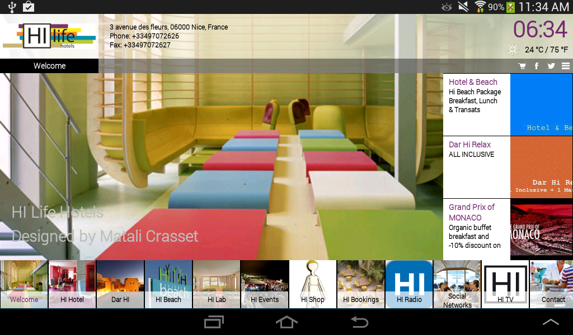Viewport: 573px width, 335px height.
Task: Tap 'ALL INCLUSIVE' offer text
Action: 471,155
